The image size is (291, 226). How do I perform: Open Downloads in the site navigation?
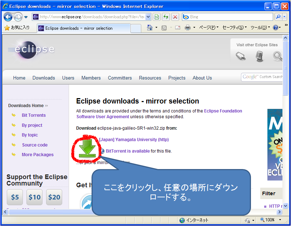44,78
